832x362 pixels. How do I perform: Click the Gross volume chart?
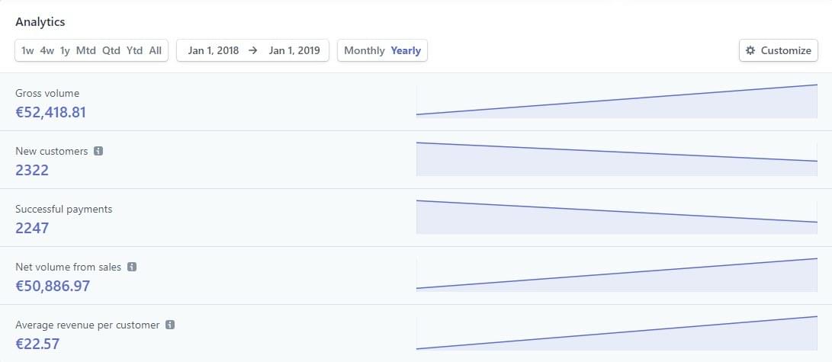pyautogui.click(x=616, y=102)
